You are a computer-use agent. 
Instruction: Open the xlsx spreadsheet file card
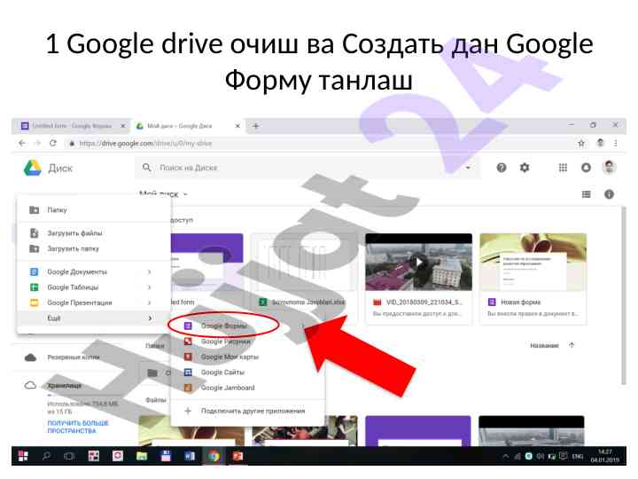tap(304, 279)
